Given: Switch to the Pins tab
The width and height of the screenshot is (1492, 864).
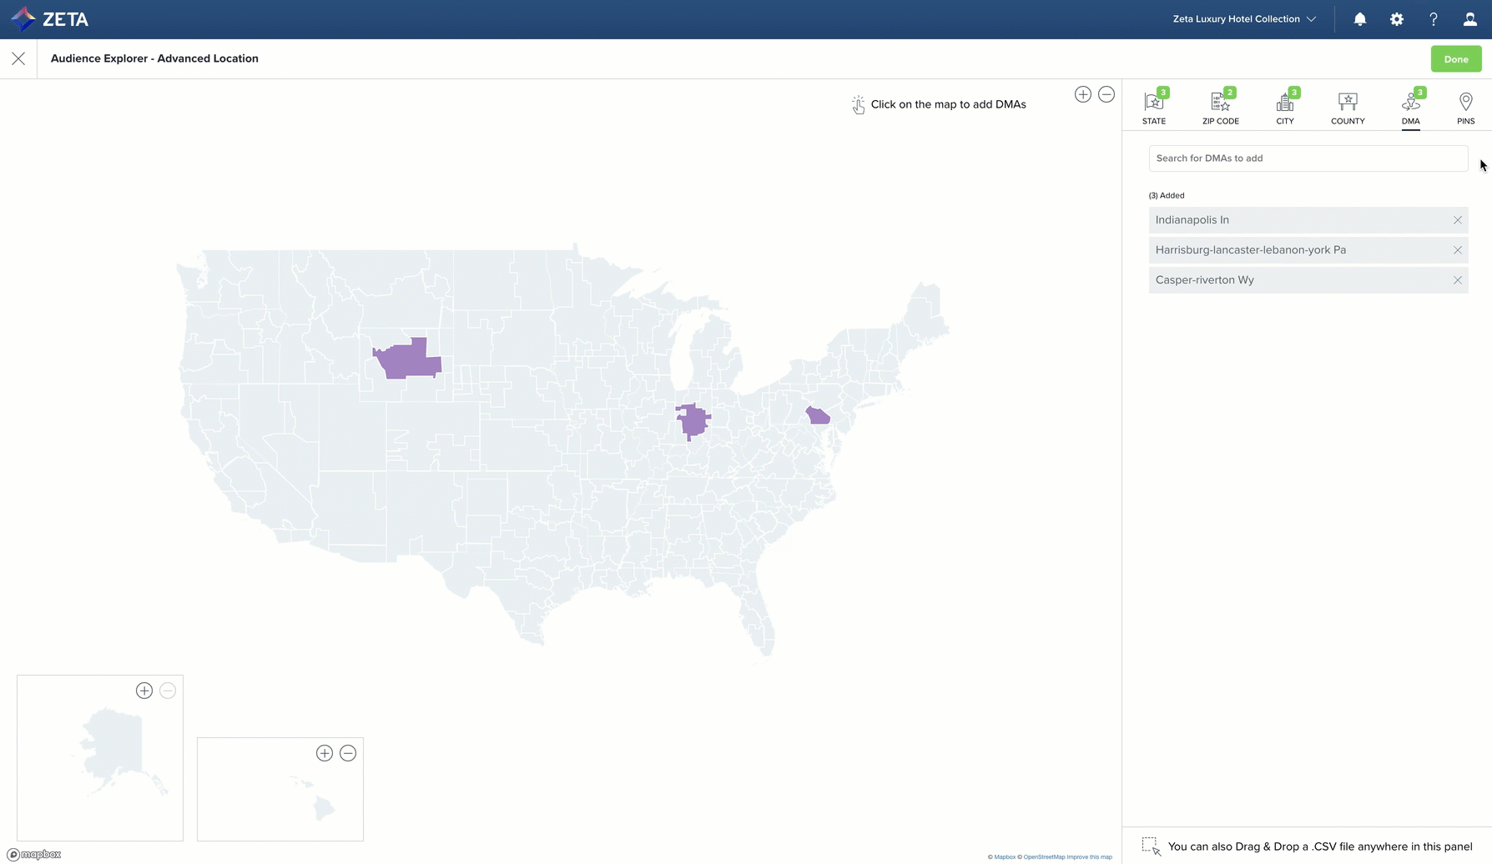Looking at the screenshot, I should (x=1465, y=108).
